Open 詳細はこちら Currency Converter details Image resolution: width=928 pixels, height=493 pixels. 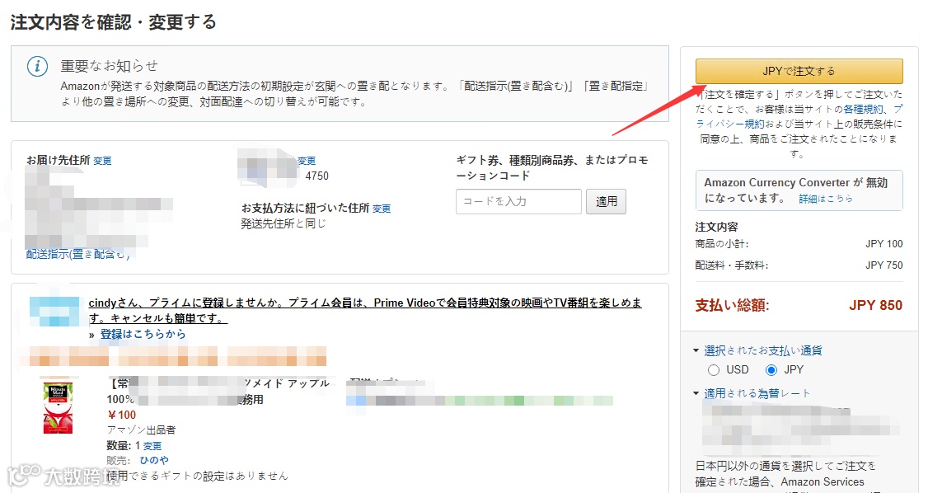(x=826, y=199)
